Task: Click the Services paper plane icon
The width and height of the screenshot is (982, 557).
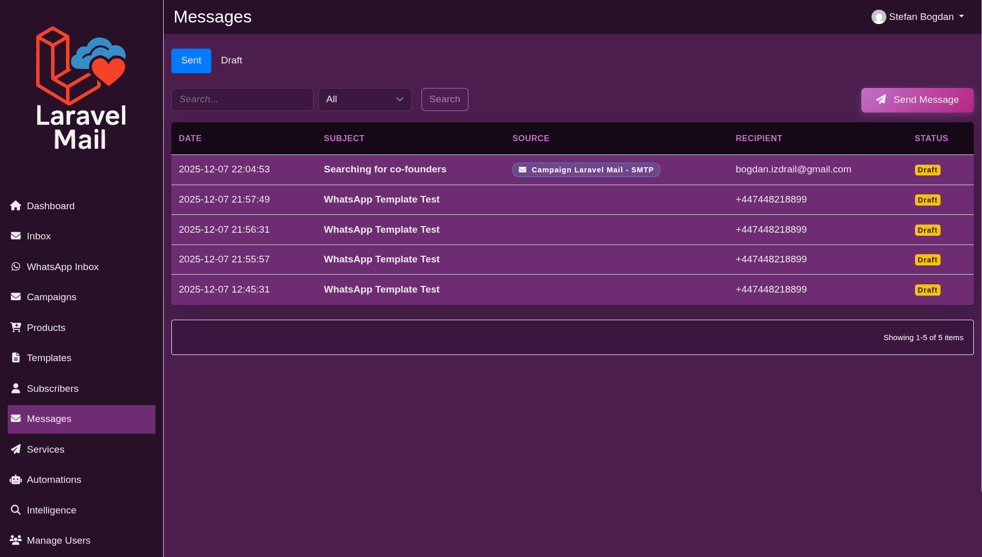Action: [16, 449]
